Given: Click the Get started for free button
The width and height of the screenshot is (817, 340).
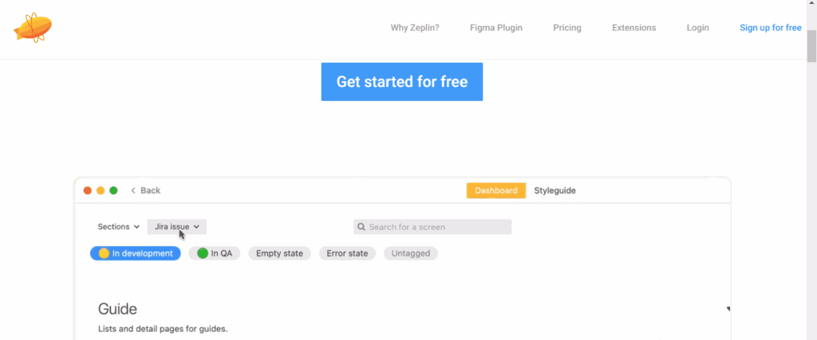Looking at the screenshot, I should 402,82.
